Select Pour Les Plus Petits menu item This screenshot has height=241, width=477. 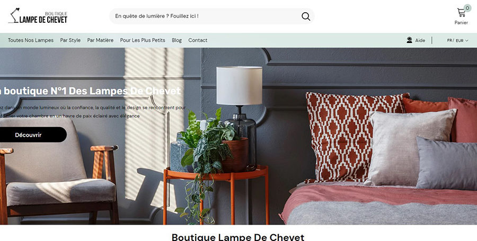click(x=143, y=40)
